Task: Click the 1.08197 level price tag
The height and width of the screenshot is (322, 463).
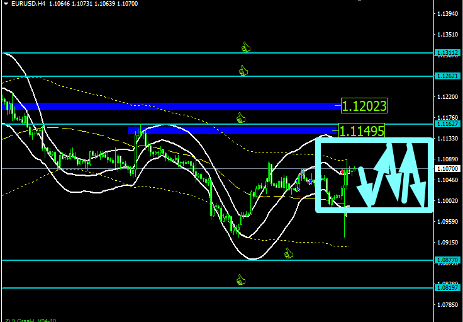Action: (x=447, y=288)
